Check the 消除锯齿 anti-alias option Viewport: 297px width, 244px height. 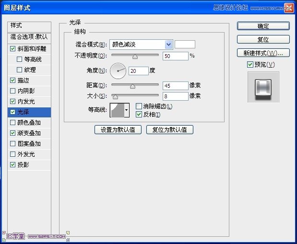click(139, 106)
